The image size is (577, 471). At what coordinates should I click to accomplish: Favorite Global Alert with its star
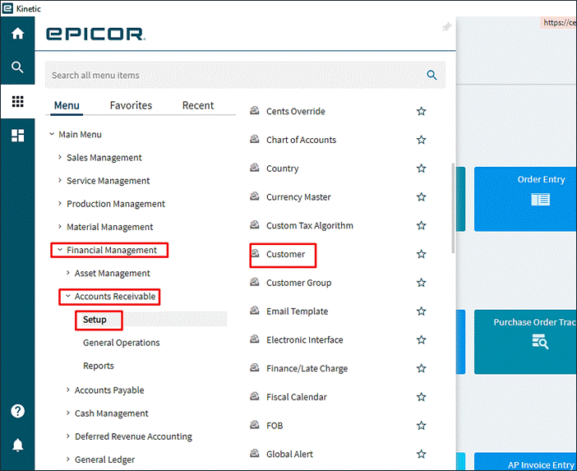tap(422, 454)
